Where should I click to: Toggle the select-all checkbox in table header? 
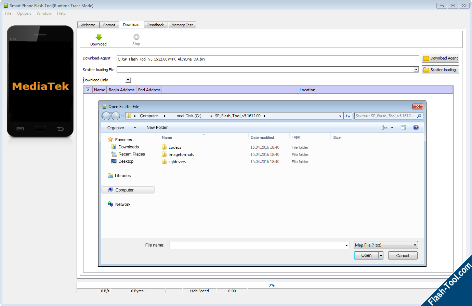point(88,90)
